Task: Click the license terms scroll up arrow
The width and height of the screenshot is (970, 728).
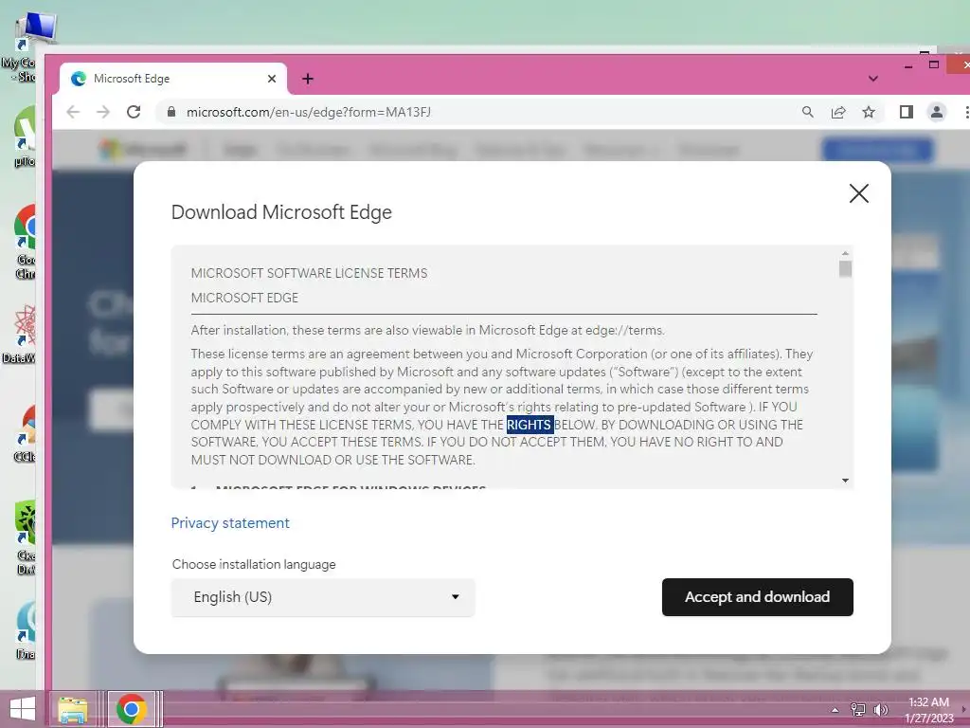Action: pyautogui.click(x=845, y=253)
